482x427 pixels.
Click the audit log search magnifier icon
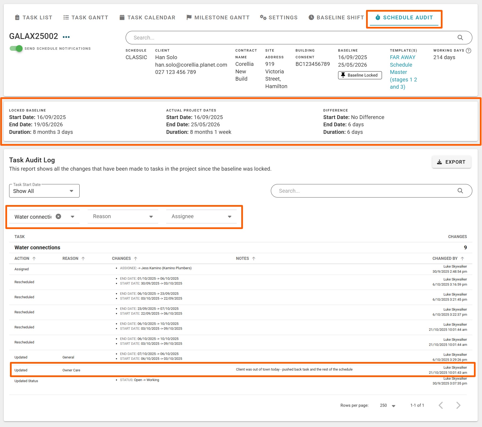click(x=460, y=191)
